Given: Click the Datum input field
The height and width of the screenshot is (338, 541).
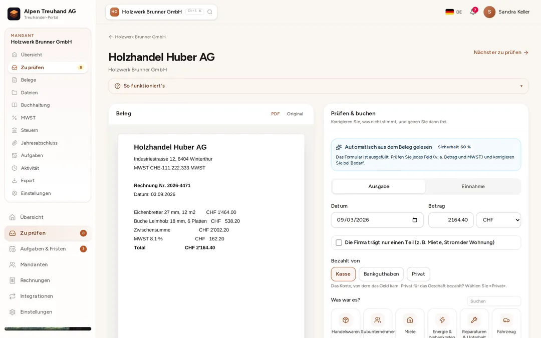Looking at the screenshot, I should [377, 220].
